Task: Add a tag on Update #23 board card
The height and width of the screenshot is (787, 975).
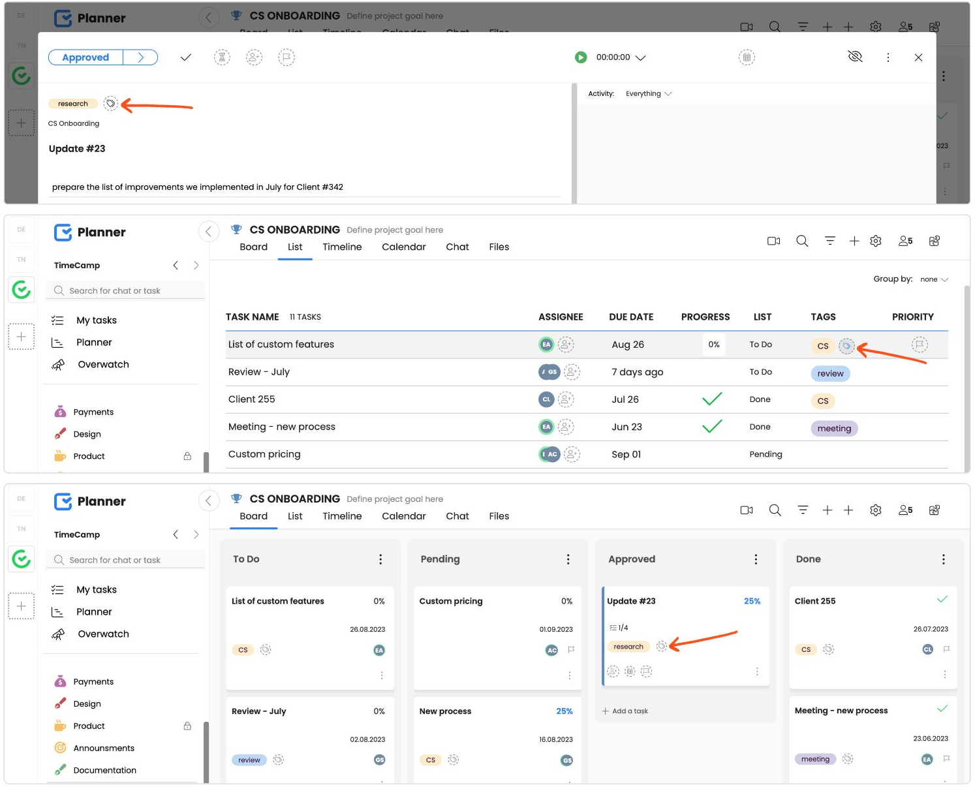Action: click(x=661, y=646)
